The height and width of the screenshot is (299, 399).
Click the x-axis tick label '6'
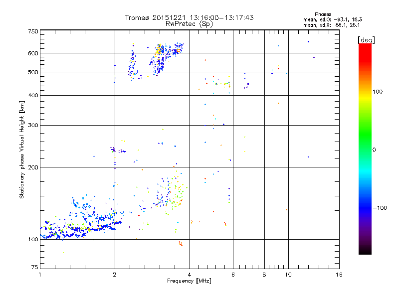click(x=233, y=275)
